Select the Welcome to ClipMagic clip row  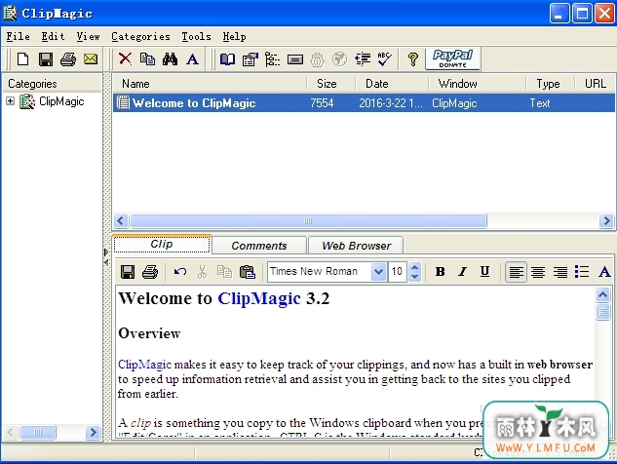coord(364,103)
